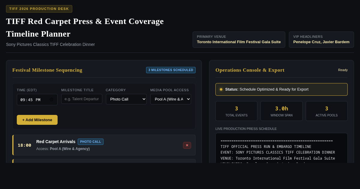Viewport: 360px width, 189px height.
Task: Click the Primary Venue info card
Action: [239, 40]
